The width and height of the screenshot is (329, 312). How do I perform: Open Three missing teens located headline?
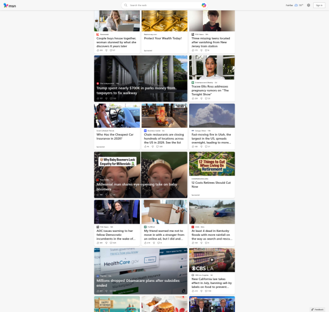click(211, 42)
